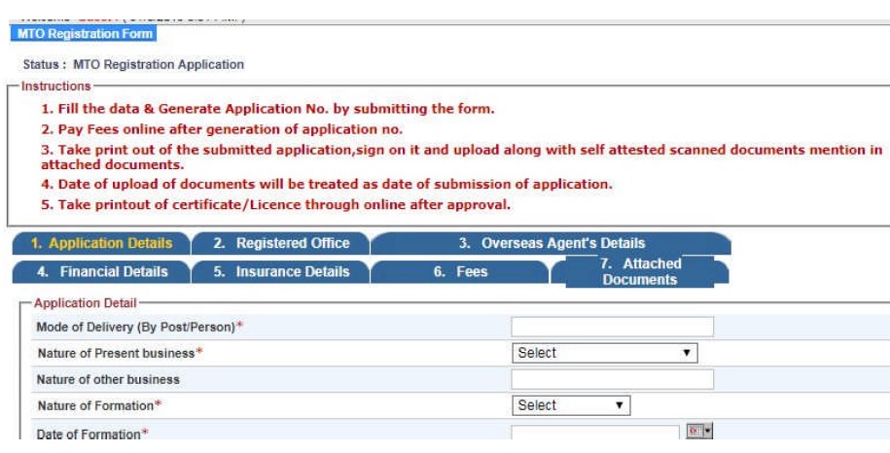Select the Status: MTO Registration Application text

[133, 64]
